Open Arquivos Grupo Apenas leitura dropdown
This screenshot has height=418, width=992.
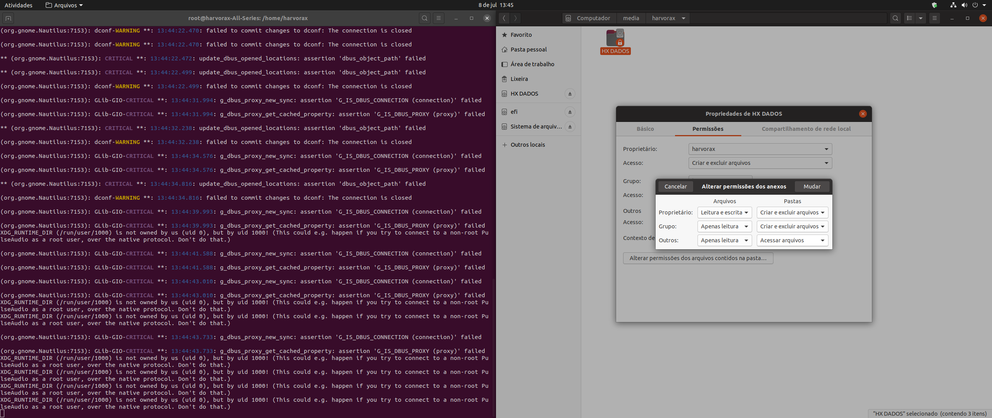[724, 226]
